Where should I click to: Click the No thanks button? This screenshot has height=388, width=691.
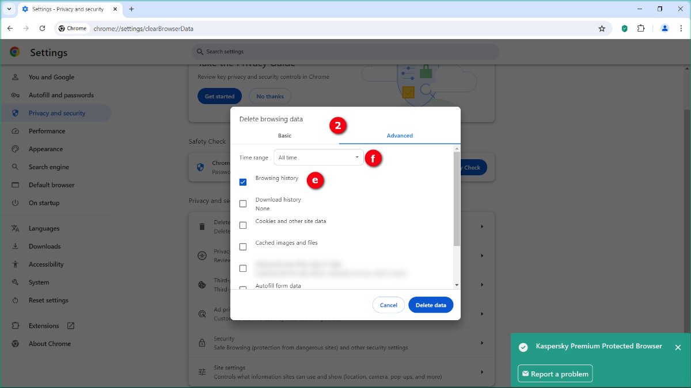pos(270,96)
